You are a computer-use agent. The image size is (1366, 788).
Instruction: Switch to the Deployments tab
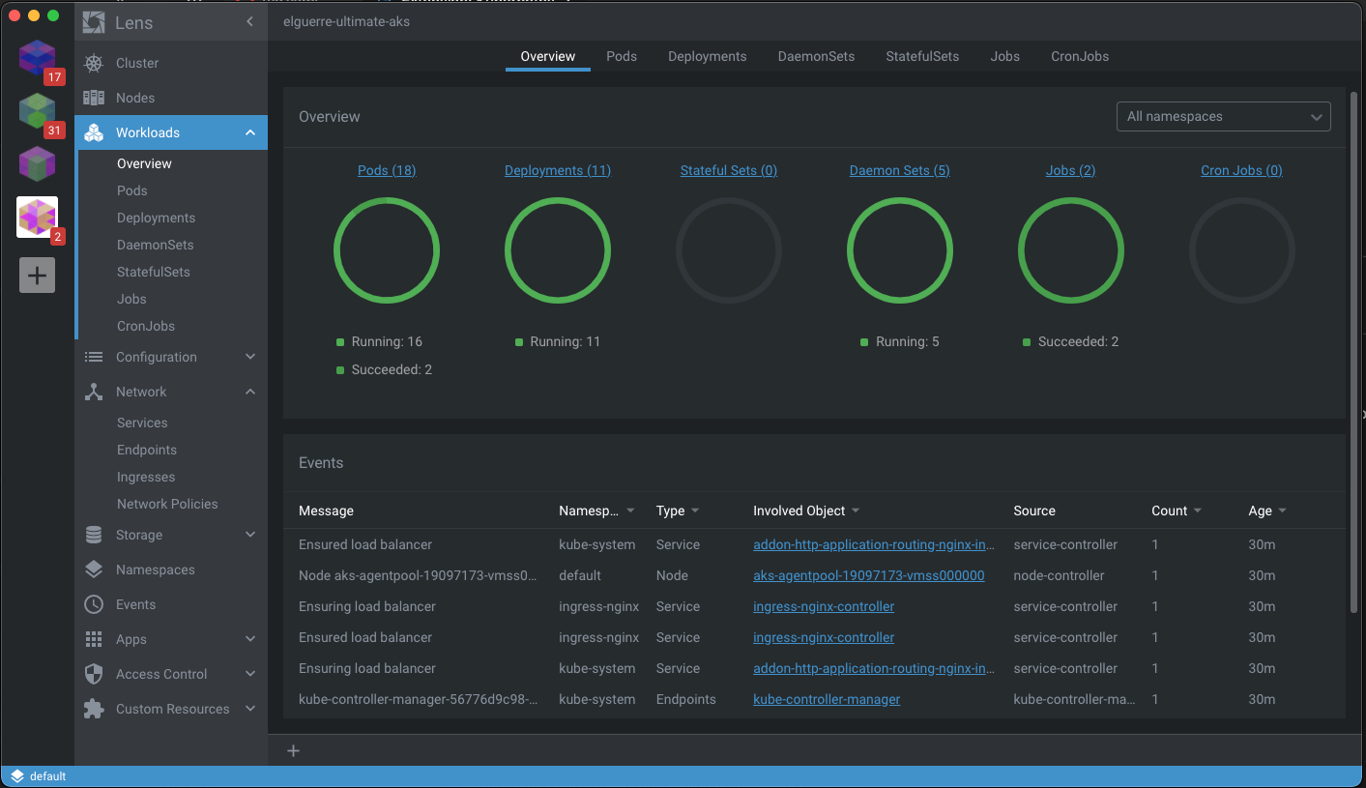pos(707,56)
